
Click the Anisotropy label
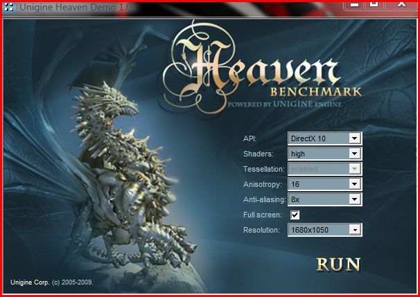click(x=263, y=184)
